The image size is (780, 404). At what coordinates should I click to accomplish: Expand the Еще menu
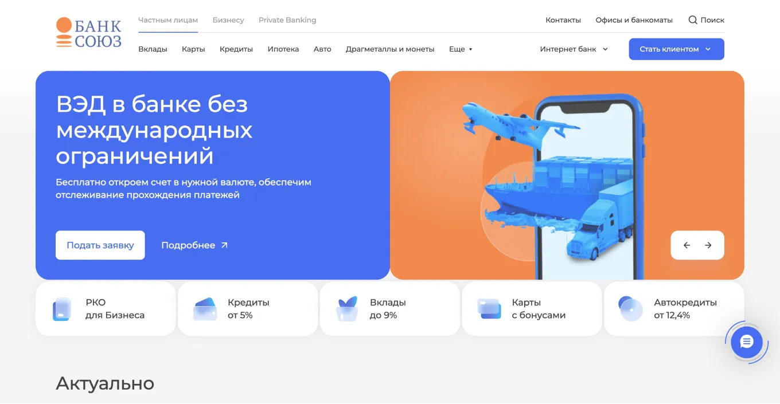pyautogui.click(x=461, y=49)
